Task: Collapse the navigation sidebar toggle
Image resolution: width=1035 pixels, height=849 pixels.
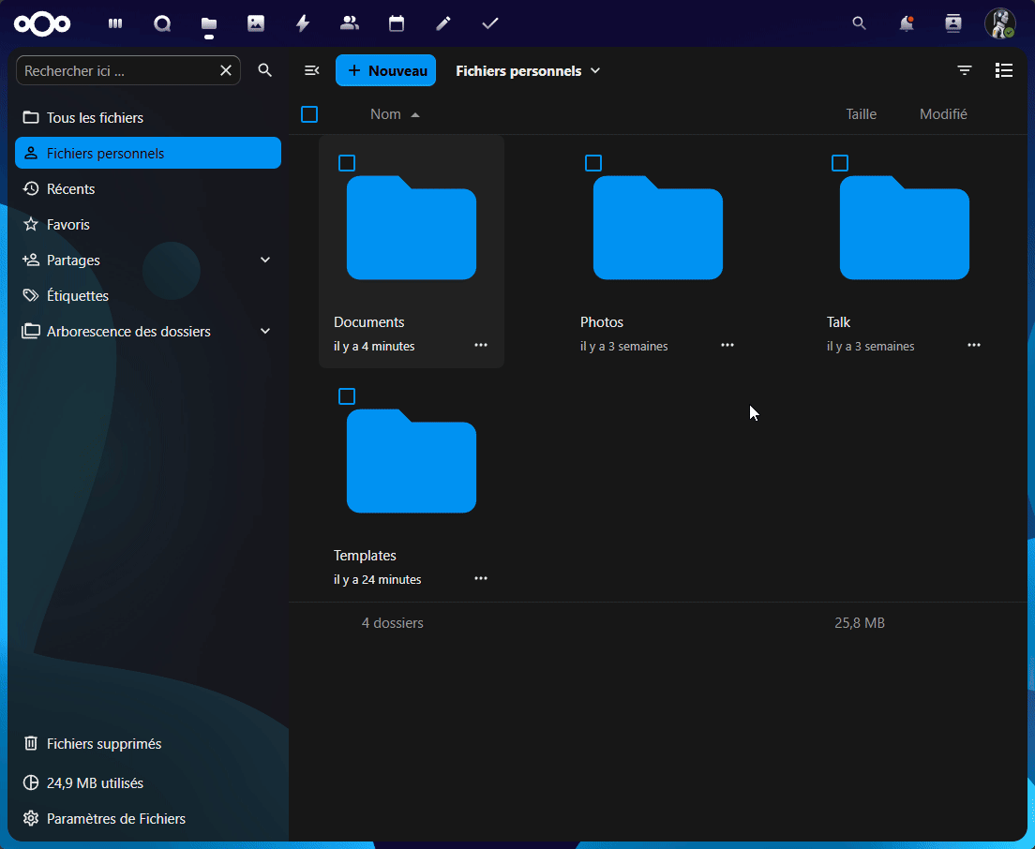Action: (x=312, y=70)
